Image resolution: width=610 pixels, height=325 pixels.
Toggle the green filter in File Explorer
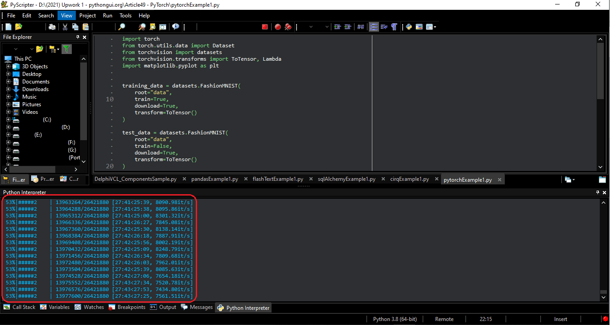point(66,49)
